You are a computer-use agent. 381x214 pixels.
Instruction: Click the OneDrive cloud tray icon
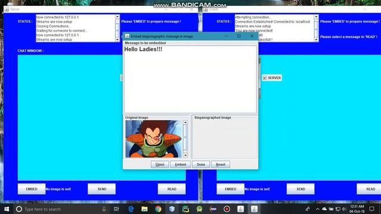point(324,209)
